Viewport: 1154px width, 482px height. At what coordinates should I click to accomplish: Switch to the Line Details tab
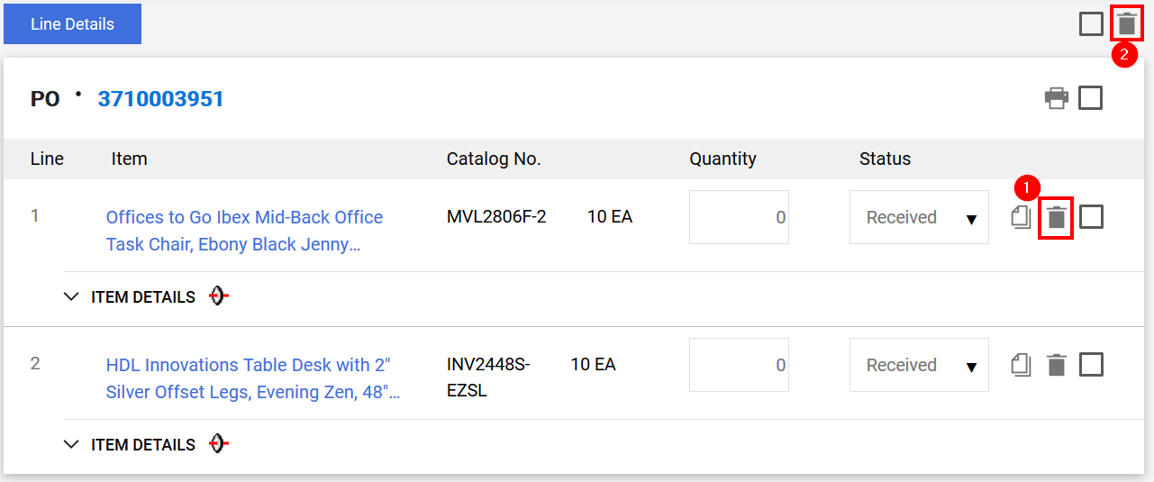[72, 24]
